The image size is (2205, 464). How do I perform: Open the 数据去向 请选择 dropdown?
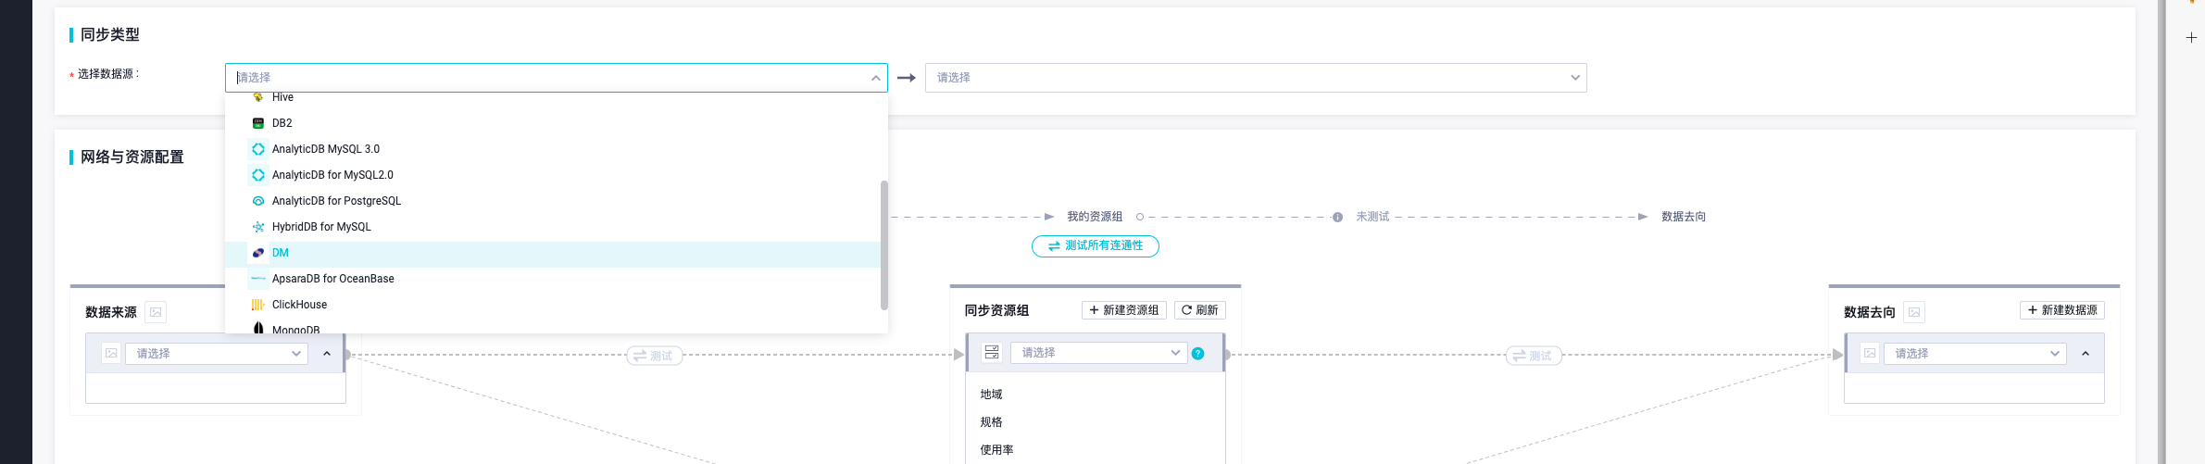point(1974,354)
